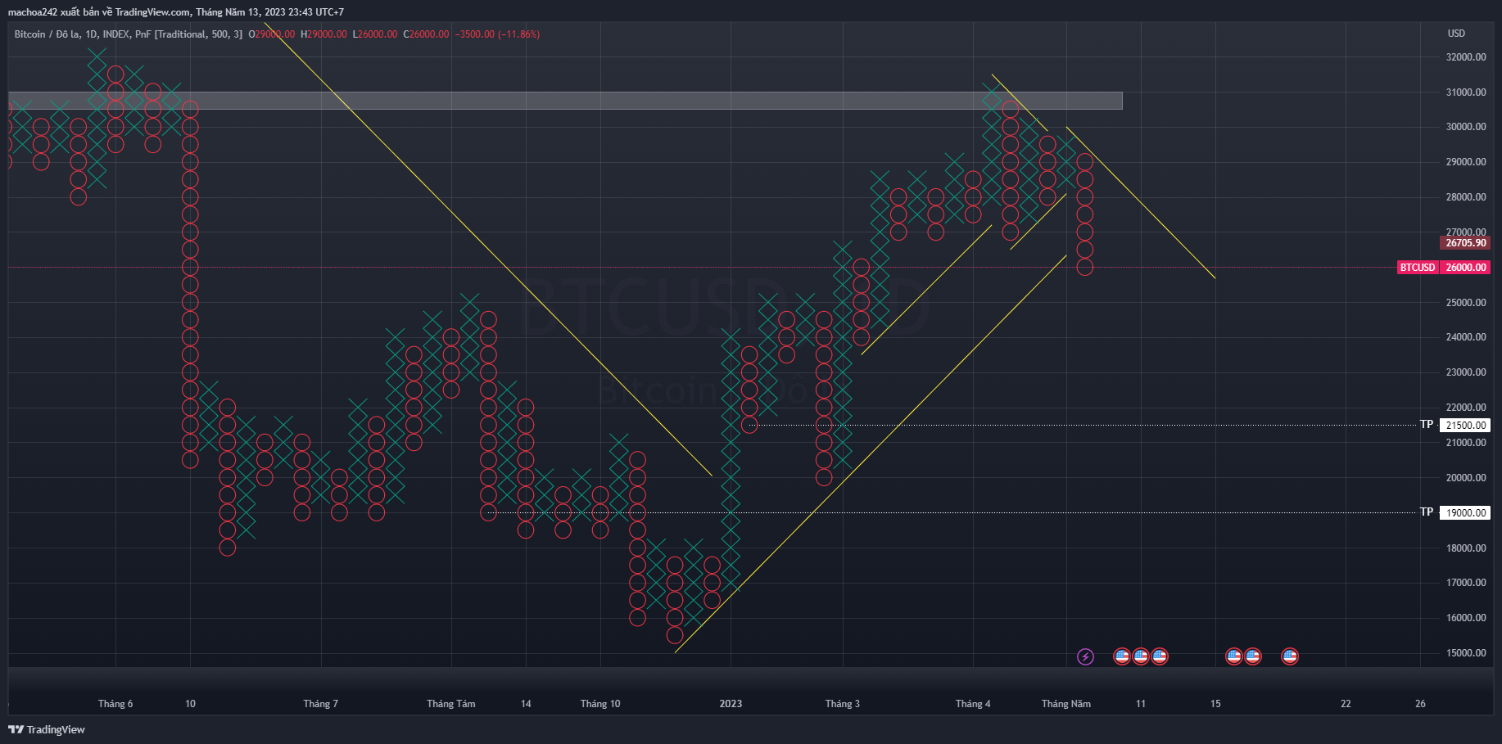Select the TP 21500.00 level label
Screen dimensions: 1502x744
1454,425
